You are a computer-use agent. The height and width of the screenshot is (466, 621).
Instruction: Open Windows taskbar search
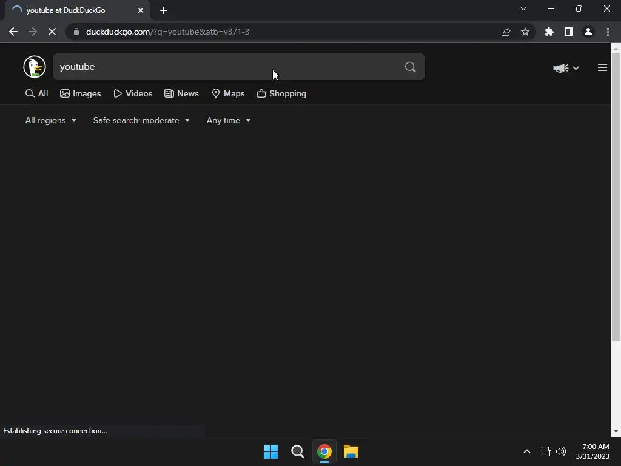coord(297,451)
